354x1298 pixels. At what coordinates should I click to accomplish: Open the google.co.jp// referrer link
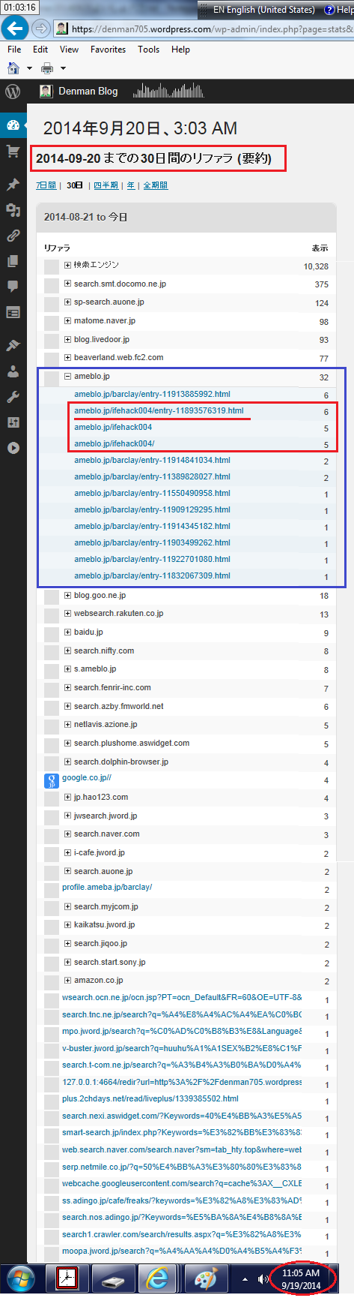coord(86,778)
